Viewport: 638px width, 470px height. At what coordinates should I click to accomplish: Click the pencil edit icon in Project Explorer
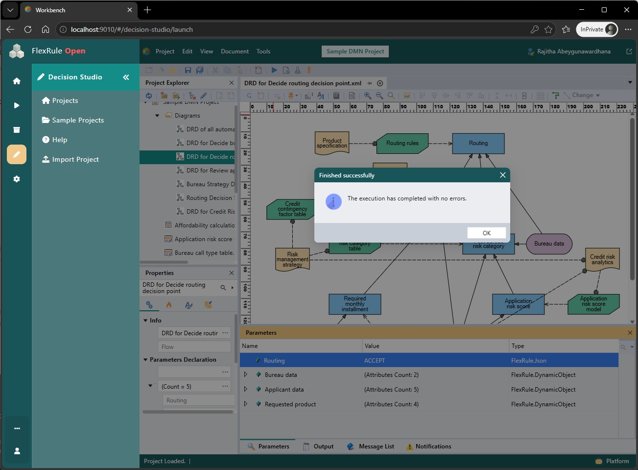click(x=204, y=96)
